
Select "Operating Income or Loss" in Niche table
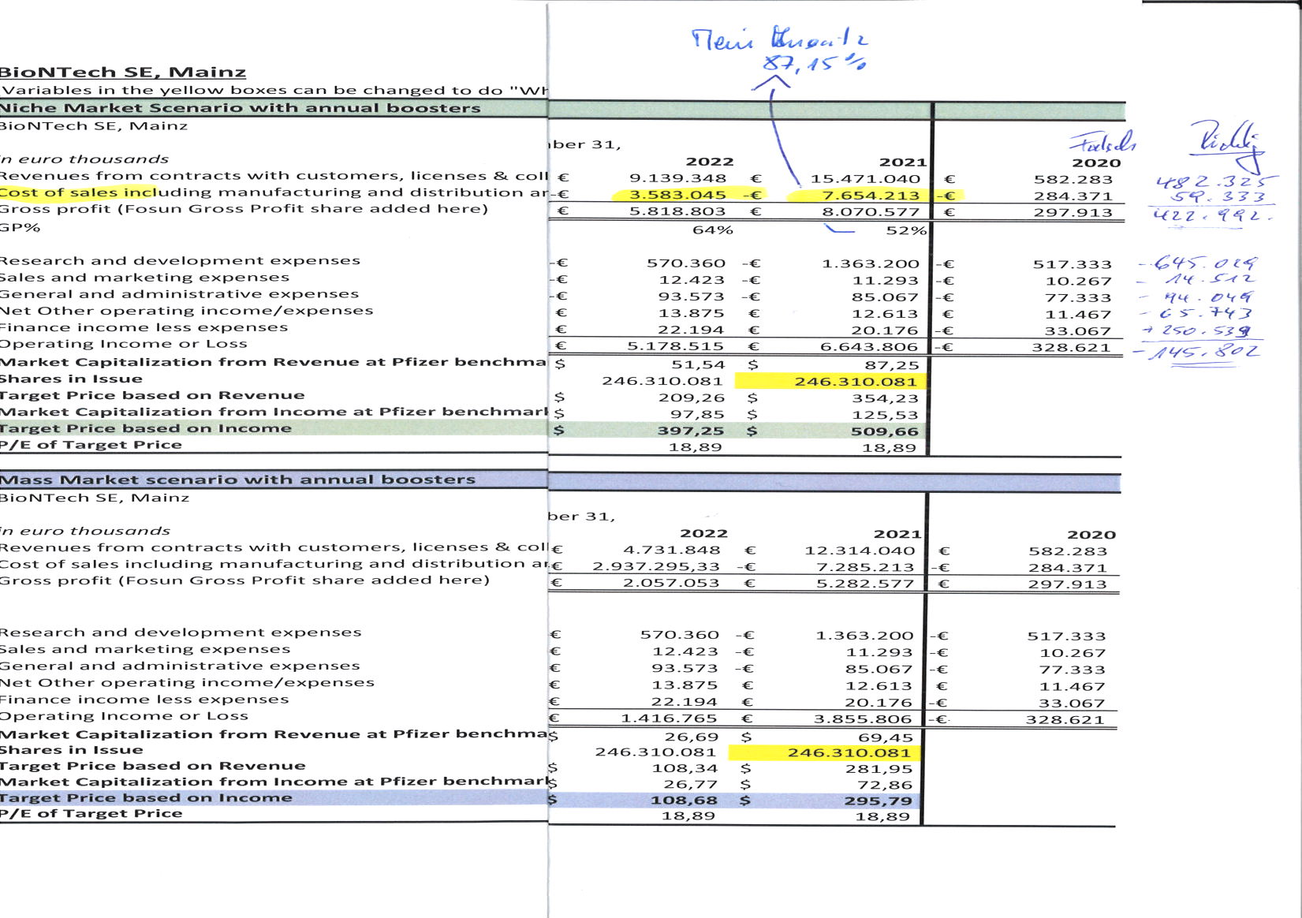pyautogui.click(x=124, y=344)
